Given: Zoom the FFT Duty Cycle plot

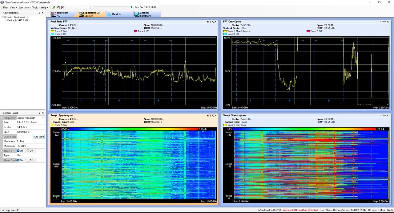Looking at the screenshot, I should 385,22.
